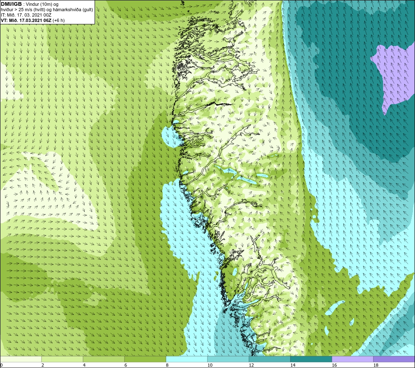Screen dimensions: 415x368
Task: Click the "VT: Mið. 17.03.2021 06Z (+6 h)" line
Action: click(33, 20)
